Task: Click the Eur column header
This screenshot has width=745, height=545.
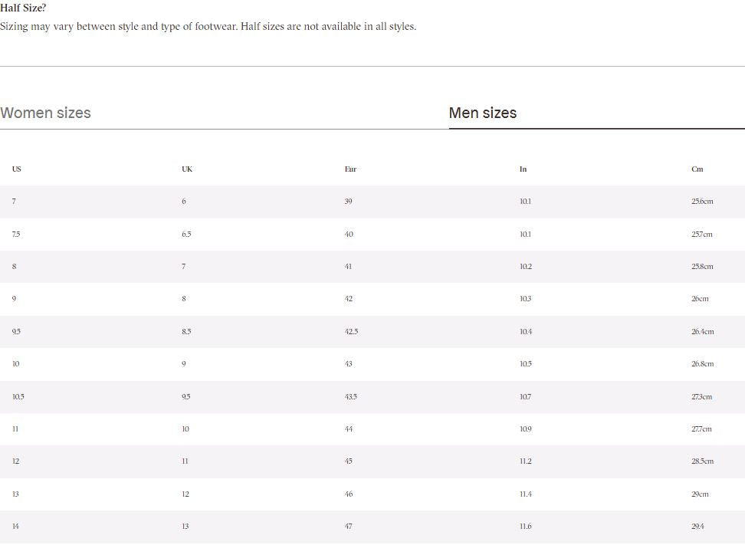Action: point(350,169)
